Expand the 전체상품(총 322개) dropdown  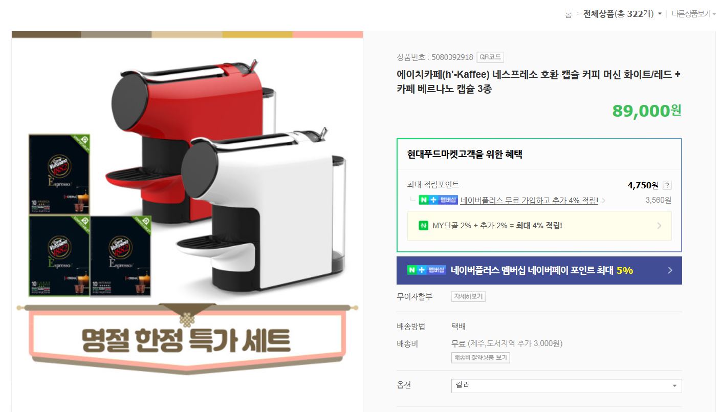(x=622, y=14)
